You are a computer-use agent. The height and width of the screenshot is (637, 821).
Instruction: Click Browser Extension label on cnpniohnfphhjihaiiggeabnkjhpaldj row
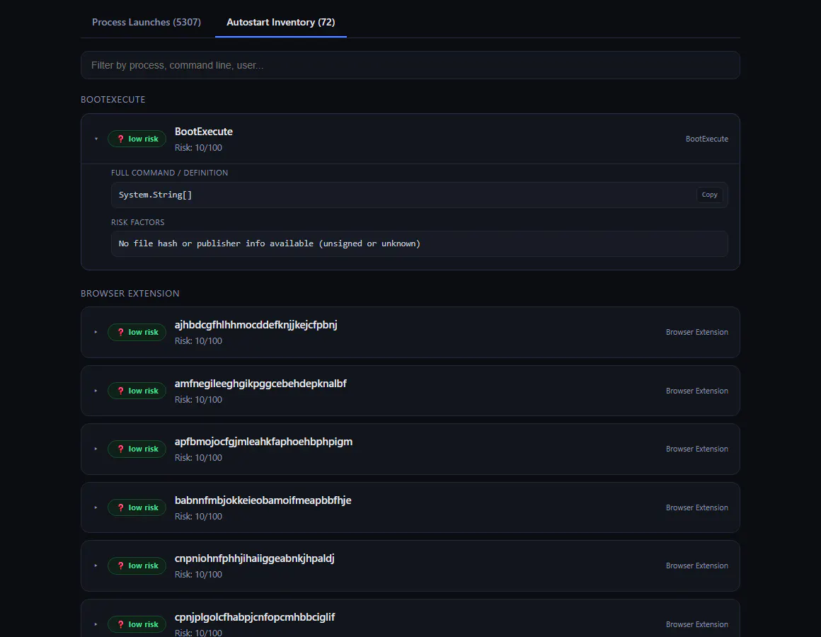697,566
